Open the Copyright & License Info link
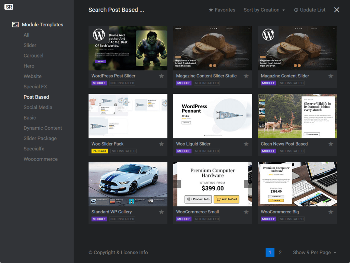The height and width of the screenshot is (263, 350). click(x=118, y=252)
